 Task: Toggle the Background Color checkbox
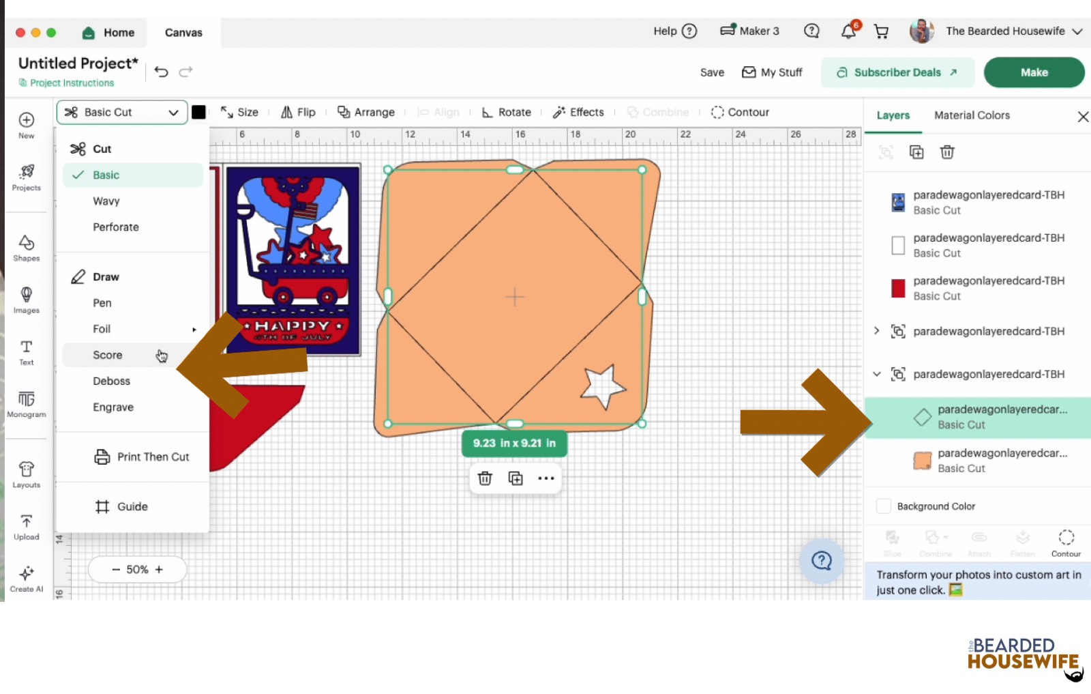pyautogui.click(x=884, y=506)
